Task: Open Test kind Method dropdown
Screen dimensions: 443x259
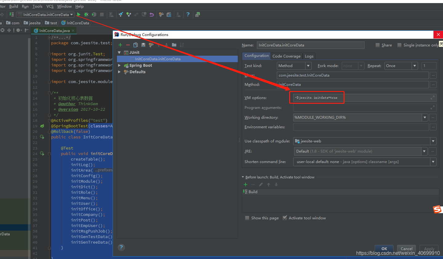Action: click(x=294, y=66)
